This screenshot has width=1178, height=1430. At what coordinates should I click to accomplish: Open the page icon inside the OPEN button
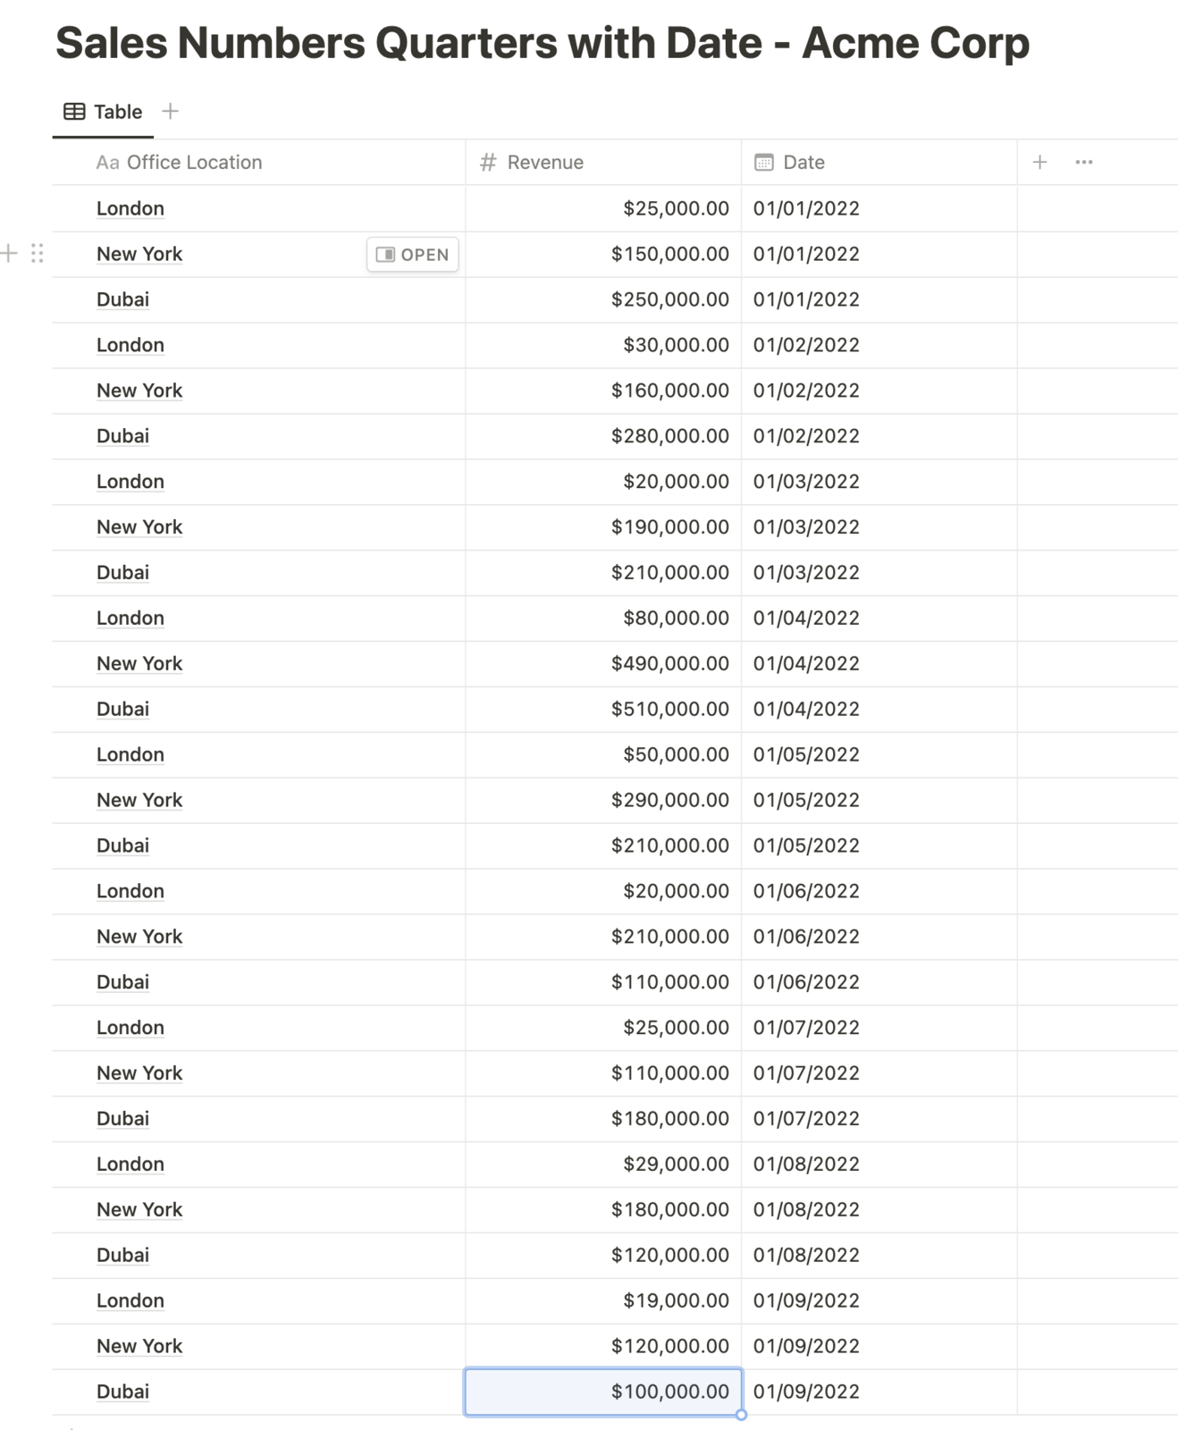tap(386, 255)
